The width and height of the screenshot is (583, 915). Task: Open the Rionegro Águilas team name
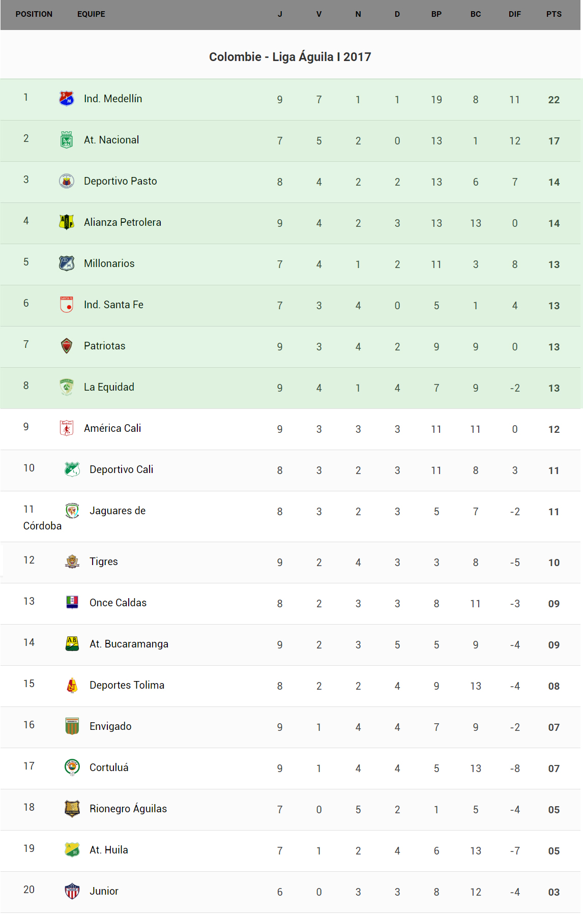click(x=128, y=809)
